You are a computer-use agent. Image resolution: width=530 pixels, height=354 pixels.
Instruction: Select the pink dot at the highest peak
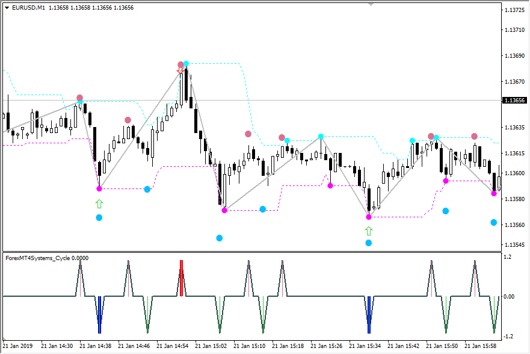[x=180, y=64]
